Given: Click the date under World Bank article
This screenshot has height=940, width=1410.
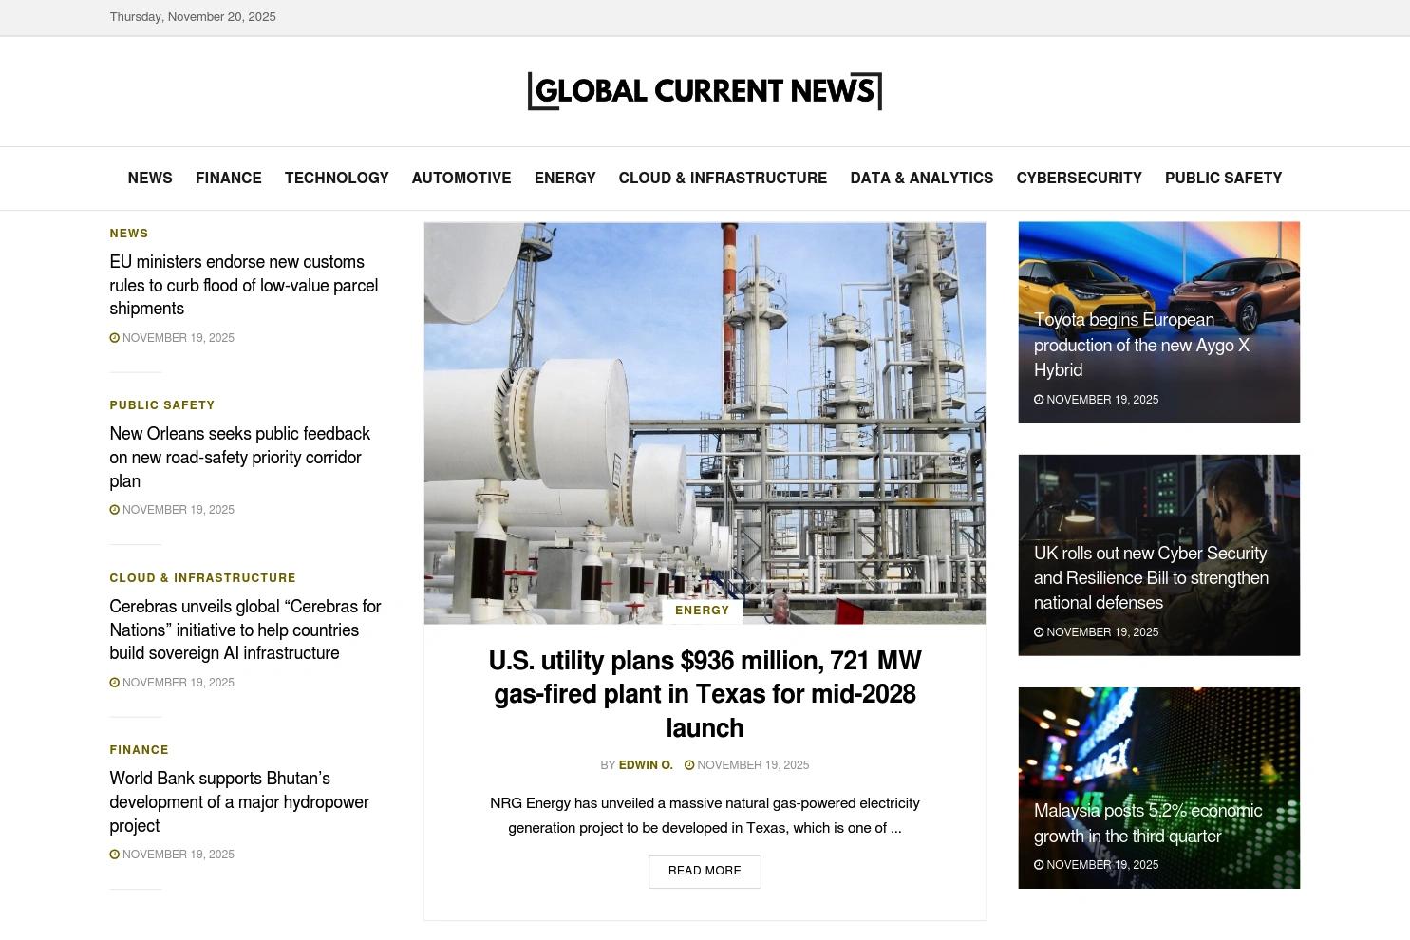Looking at the screenshot, I should [x=179, y=855].
